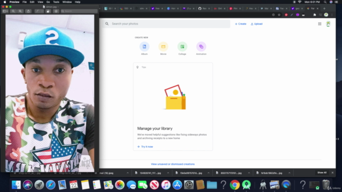Viewport: 342px width, 192px height.
Task: Open the Apple menu
Action: 5,2
